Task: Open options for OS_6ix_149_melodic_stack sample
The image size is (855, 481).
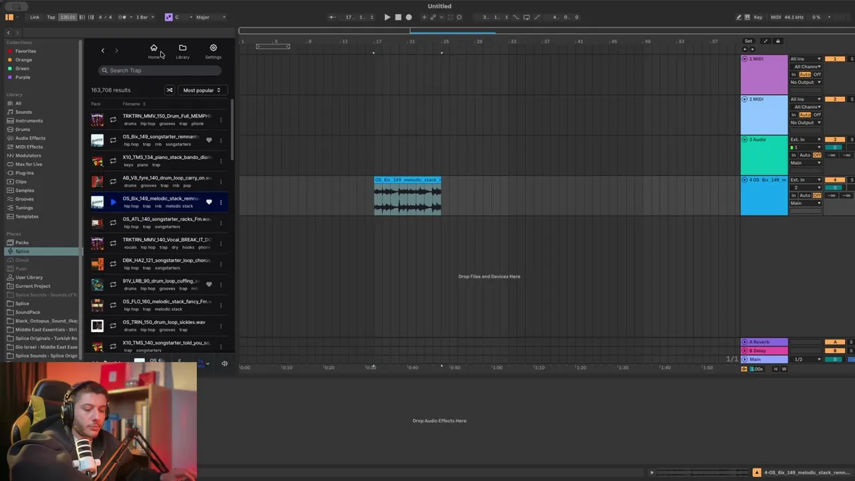Action: pos(221,202)
